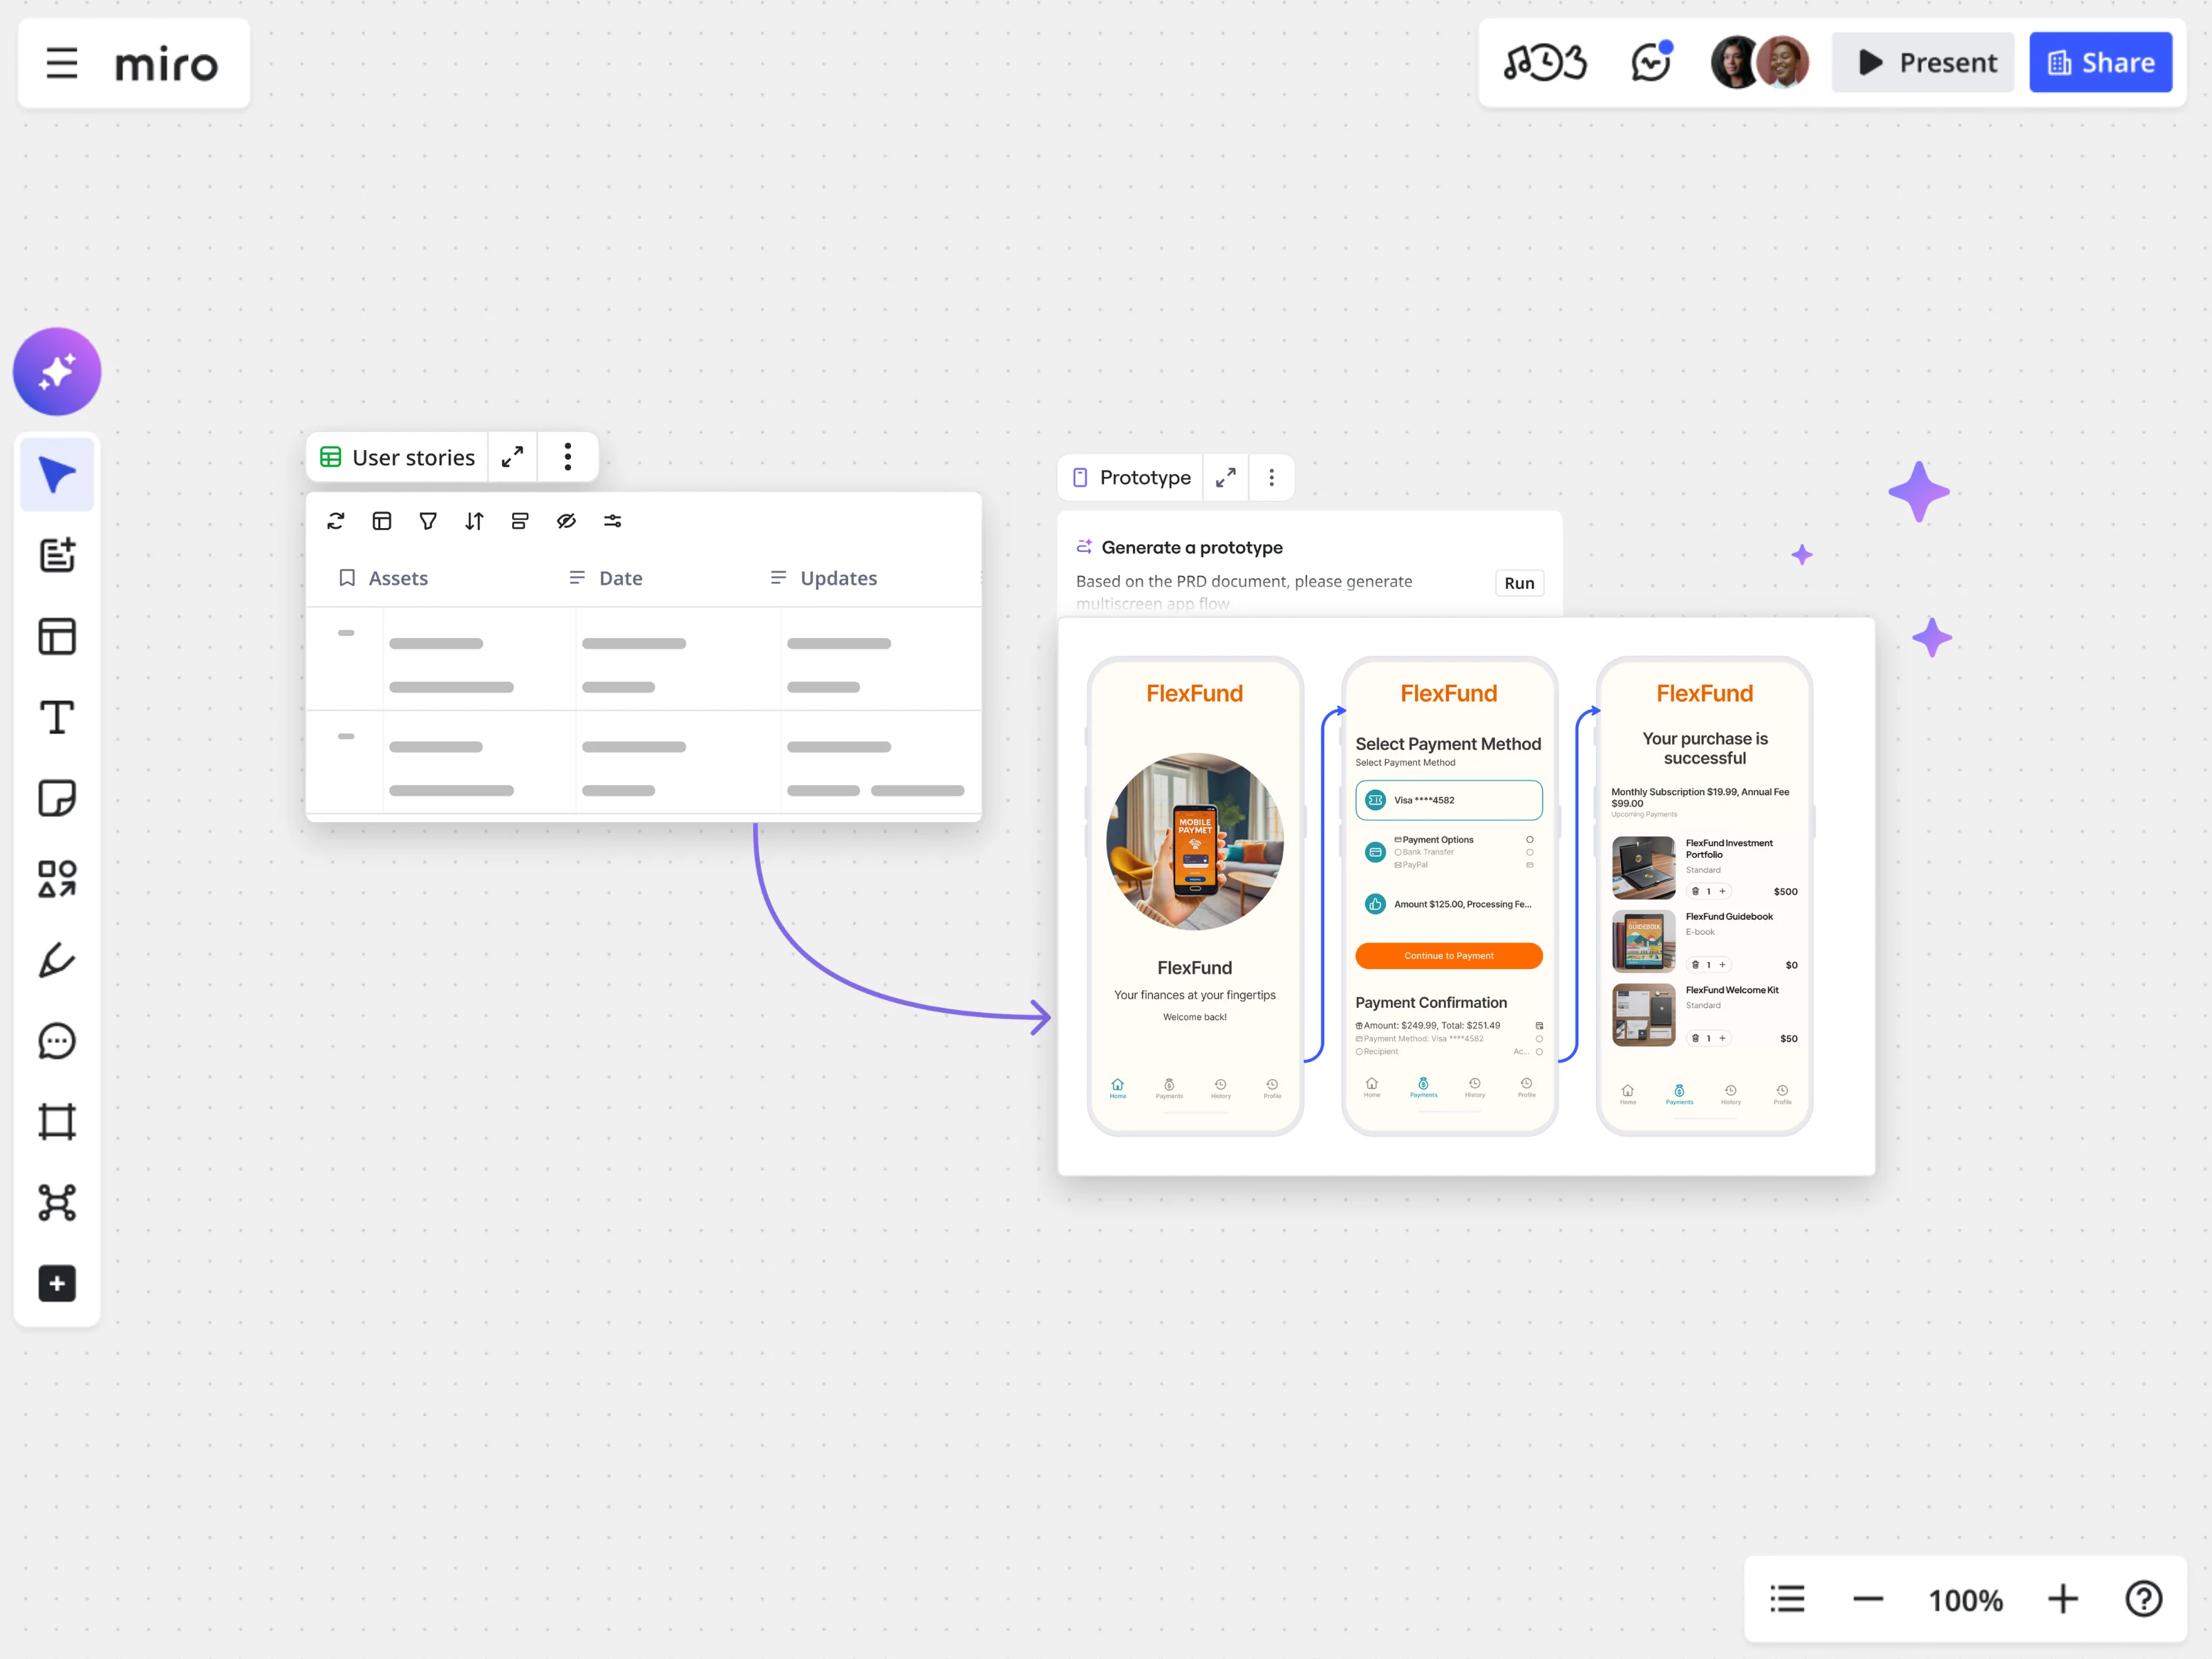Screen dimensions: 2212x1659
Task: Open the main hamburger menu
Action: pyautogui.click(x=62, y=63)
